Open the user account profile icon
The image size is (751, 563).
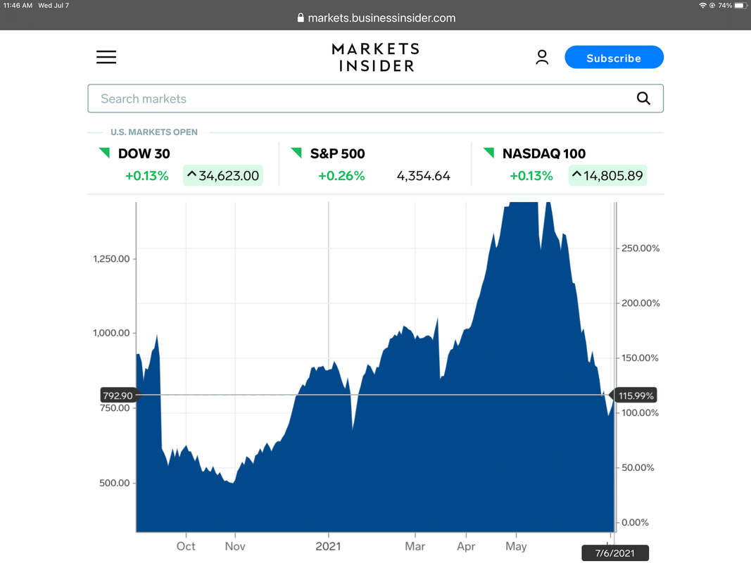(x=542, y=58)
